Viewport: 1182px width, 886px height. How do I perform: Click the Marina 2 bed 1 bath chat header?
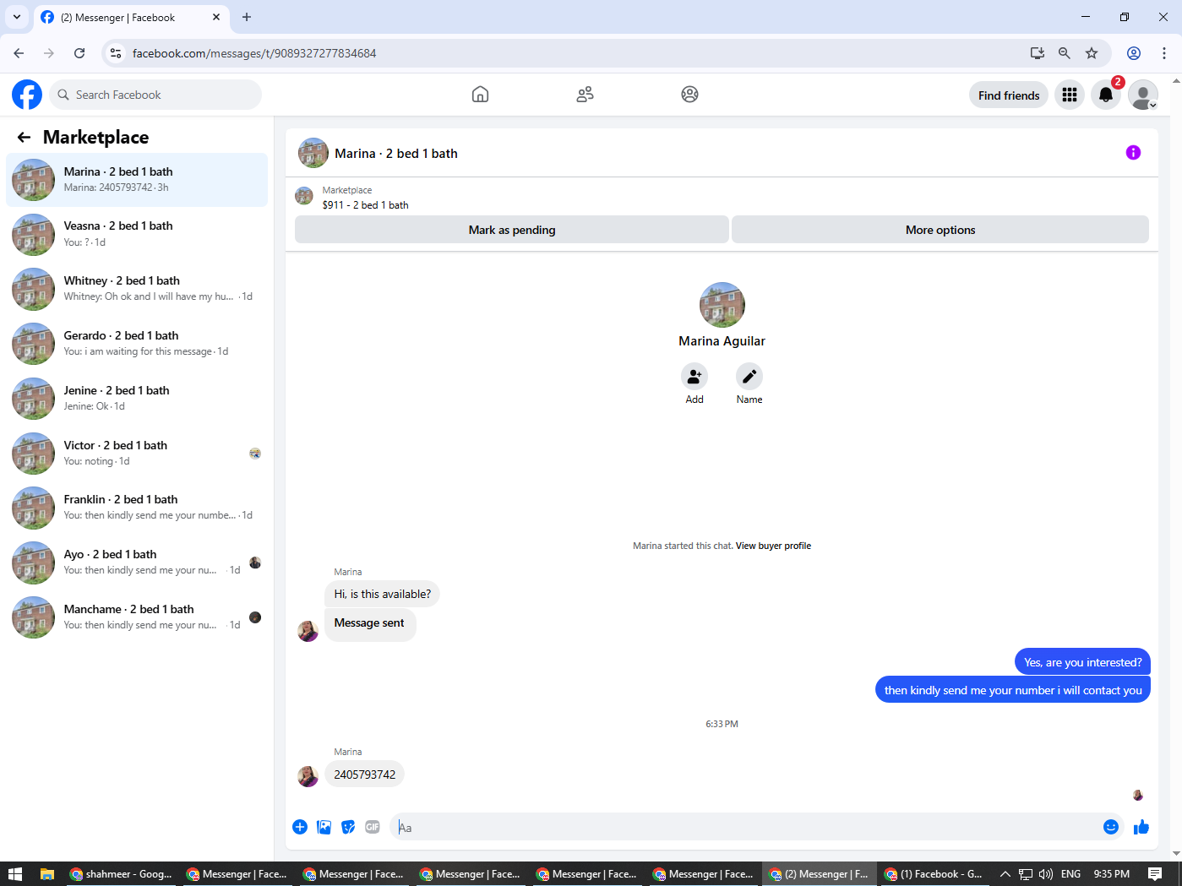(396, 154)
